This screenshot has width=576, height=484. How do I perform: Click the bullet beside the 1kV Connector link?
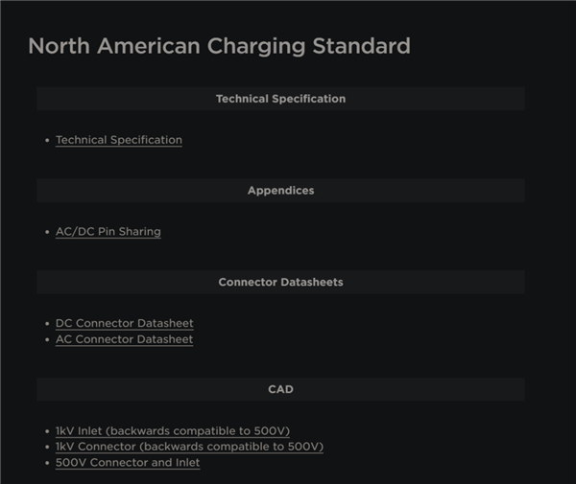click(x=47, y=448)
